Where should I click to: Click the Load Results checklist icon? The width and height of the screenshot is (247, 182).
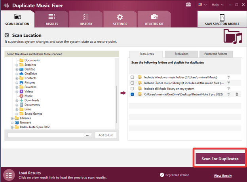(9, 175)
